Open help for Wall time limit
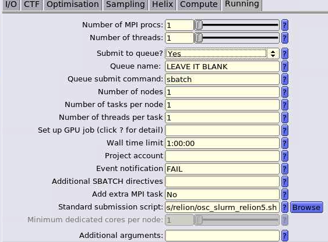 pos(284,143)
